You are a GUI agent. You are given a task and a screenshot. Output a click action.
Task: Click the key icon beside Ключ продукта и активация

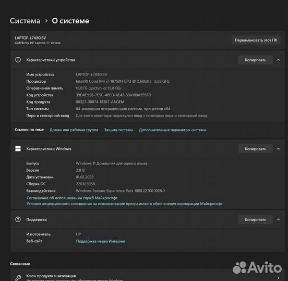[18, 278]
